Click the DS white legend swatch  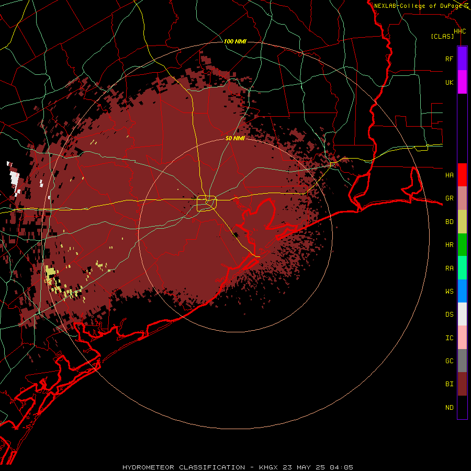462,314
